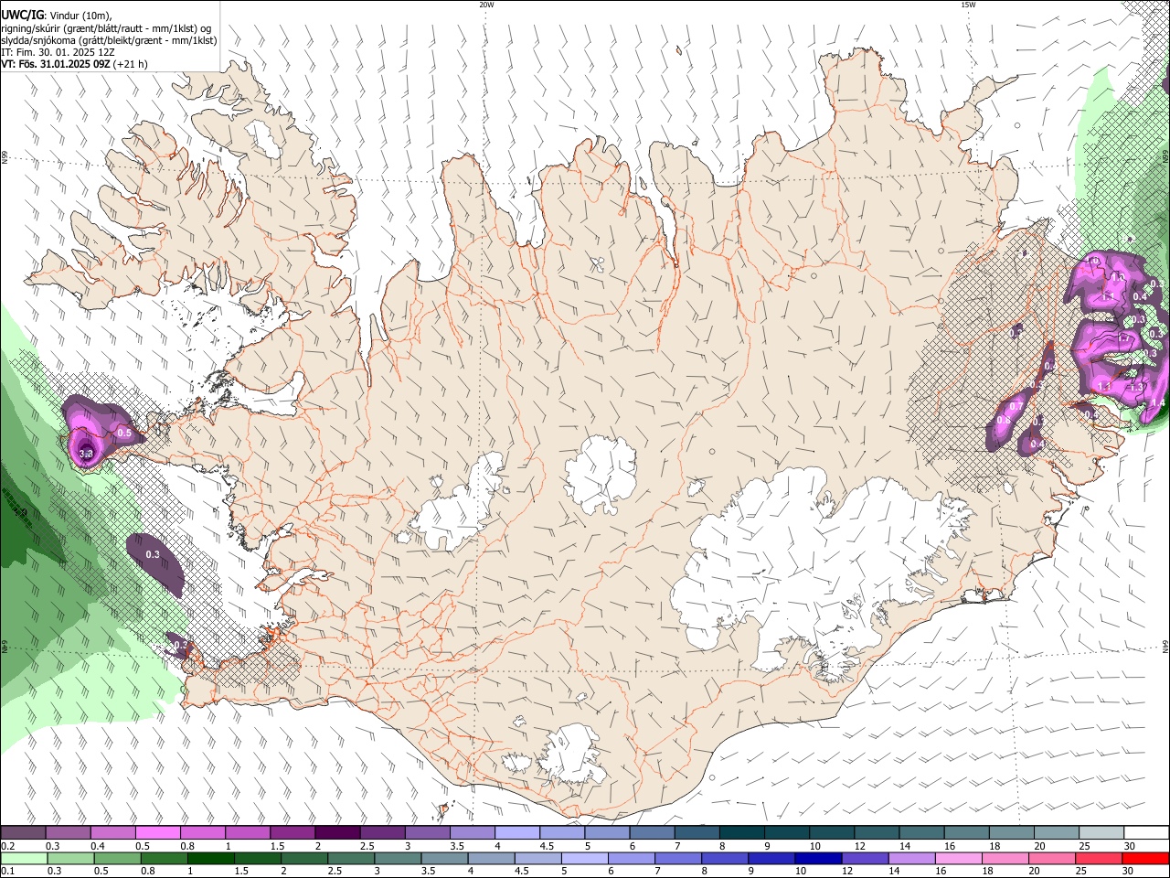Viewport: 1170px width, 878px height.
Task: Click the dark teal swatch between 8 and 9
Action: point(742,832)
